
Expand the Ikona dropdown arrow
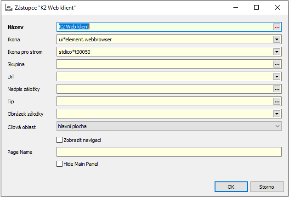(277, 39)
